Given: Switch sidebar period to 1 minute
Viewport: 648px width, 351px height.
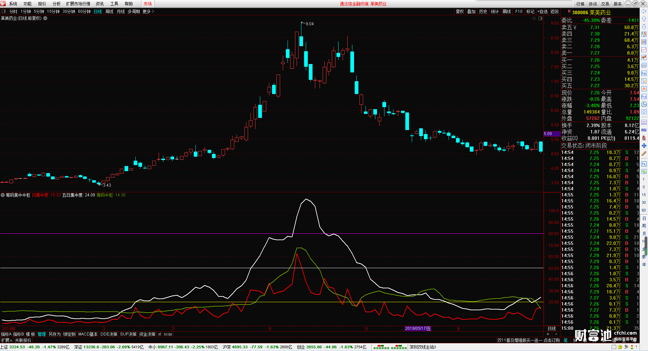Looking at the screenshot, I should [x=644, y=179].
